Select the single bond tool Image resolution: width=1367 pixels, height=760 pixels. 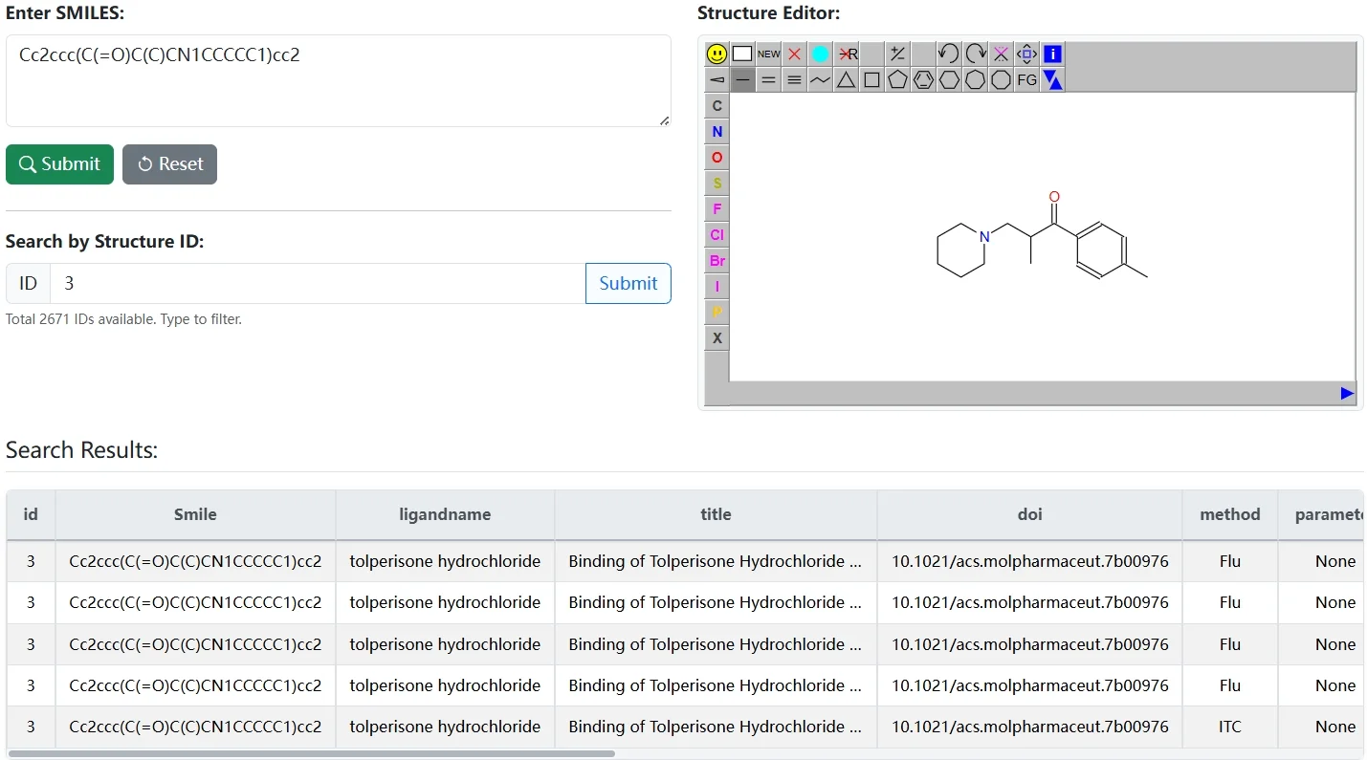pos(742,80)
